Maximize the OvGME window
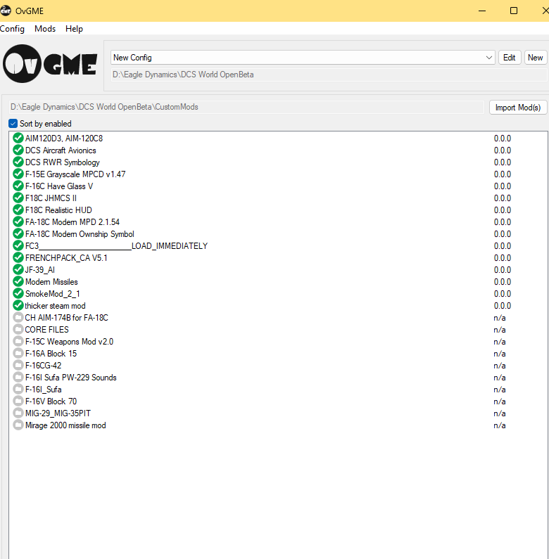Screen dimensions: 549x559 pos(513,11)
